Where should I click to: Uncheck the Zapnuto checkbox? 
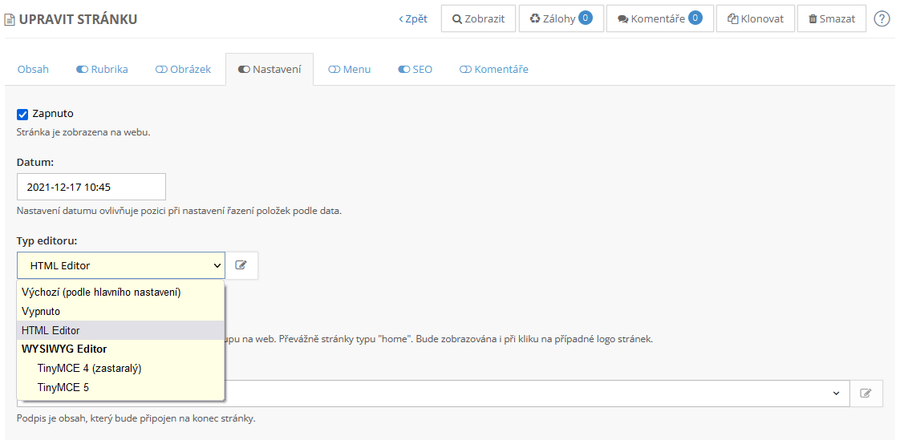point(22,114)
